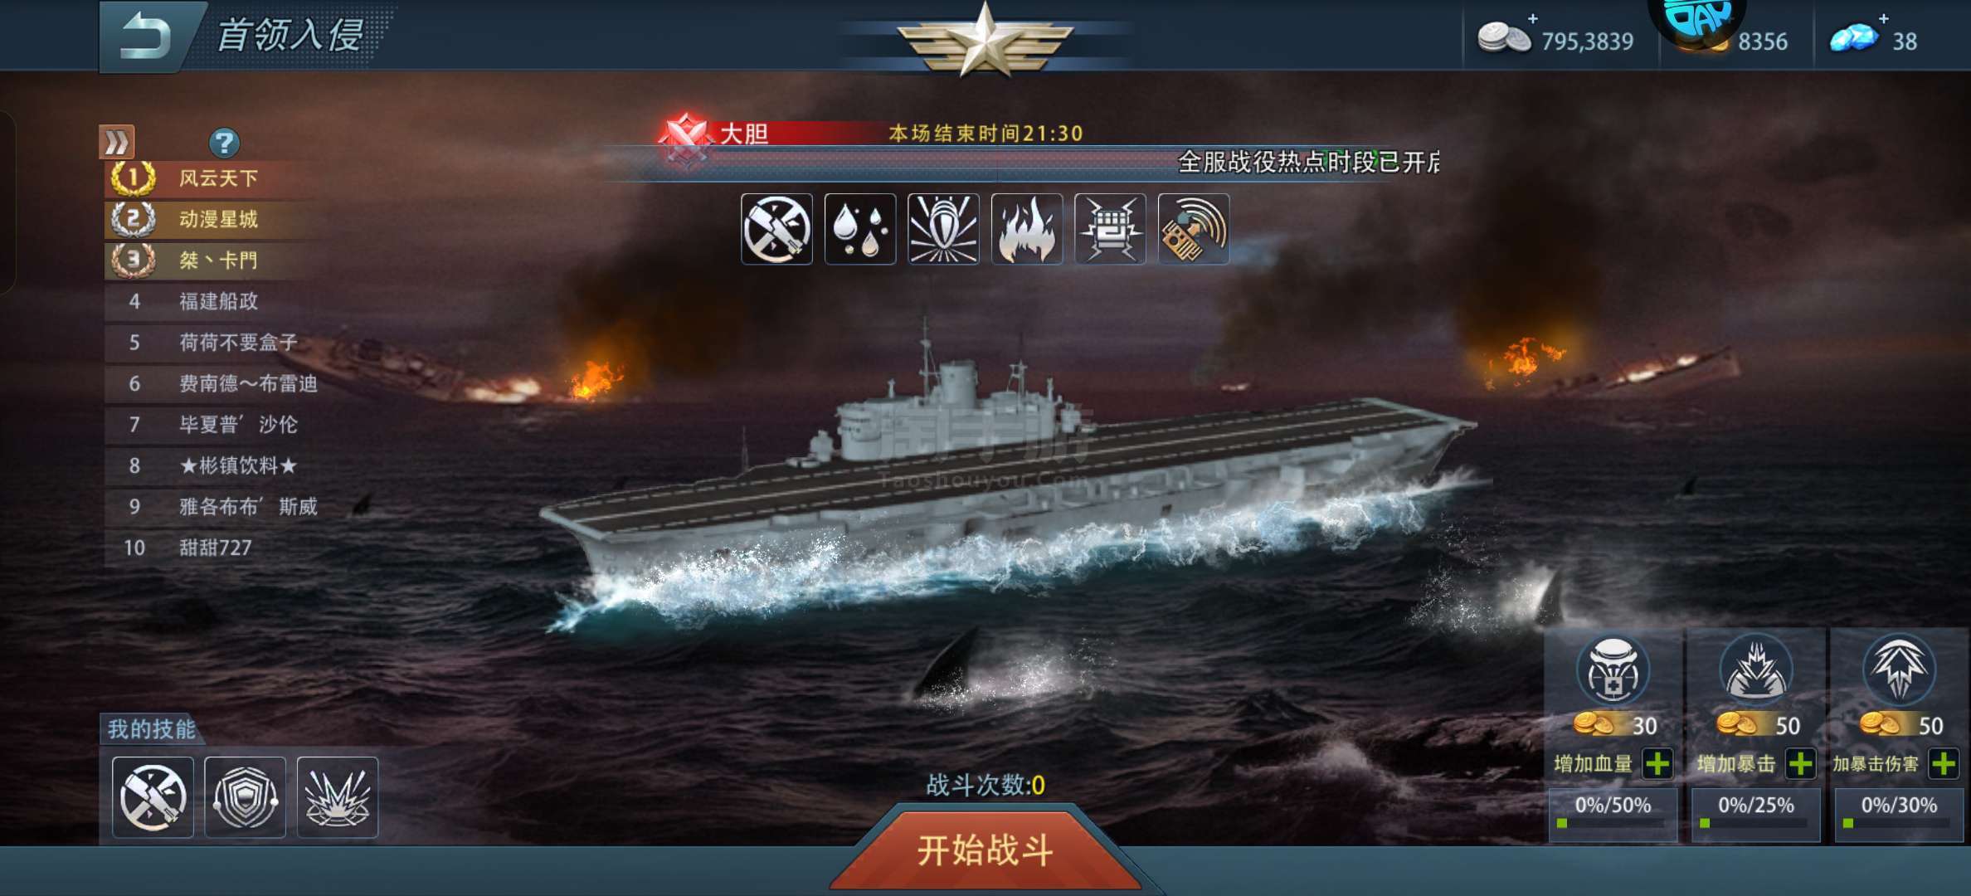
Task: Click the back arrow button
Action: point(146,37)
